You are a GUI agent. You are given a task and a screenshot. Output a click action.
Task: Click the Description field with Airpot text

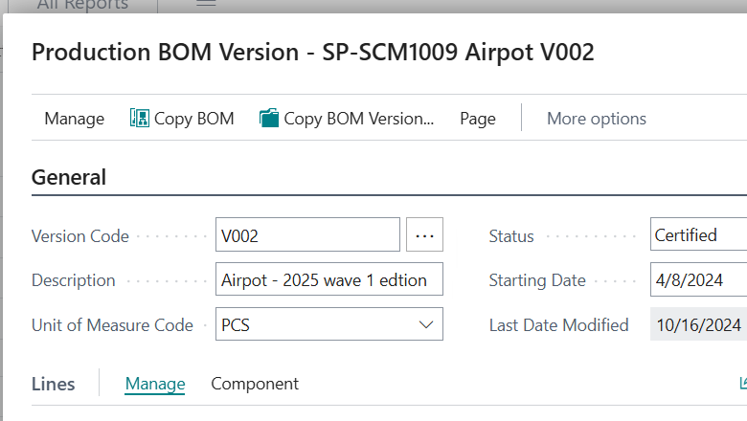[329, 279]
